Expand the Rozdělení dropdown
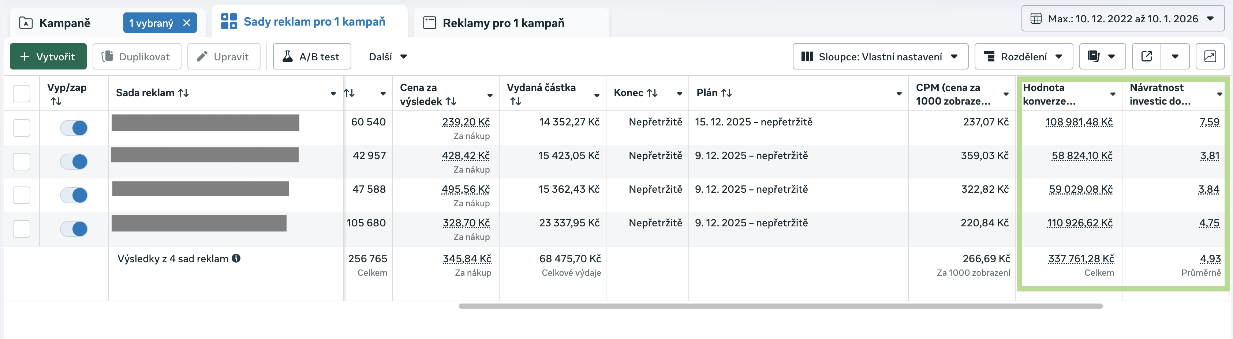This screenshot has width=1233, height=339. click(1023, 56)
